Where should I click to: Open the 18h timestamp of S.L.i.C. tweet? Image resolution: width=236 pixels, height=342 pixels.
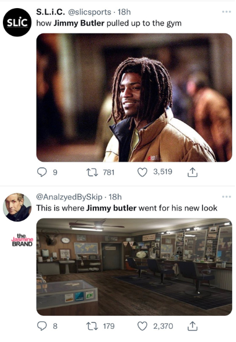pyautogui.click(x=124, y=12)
